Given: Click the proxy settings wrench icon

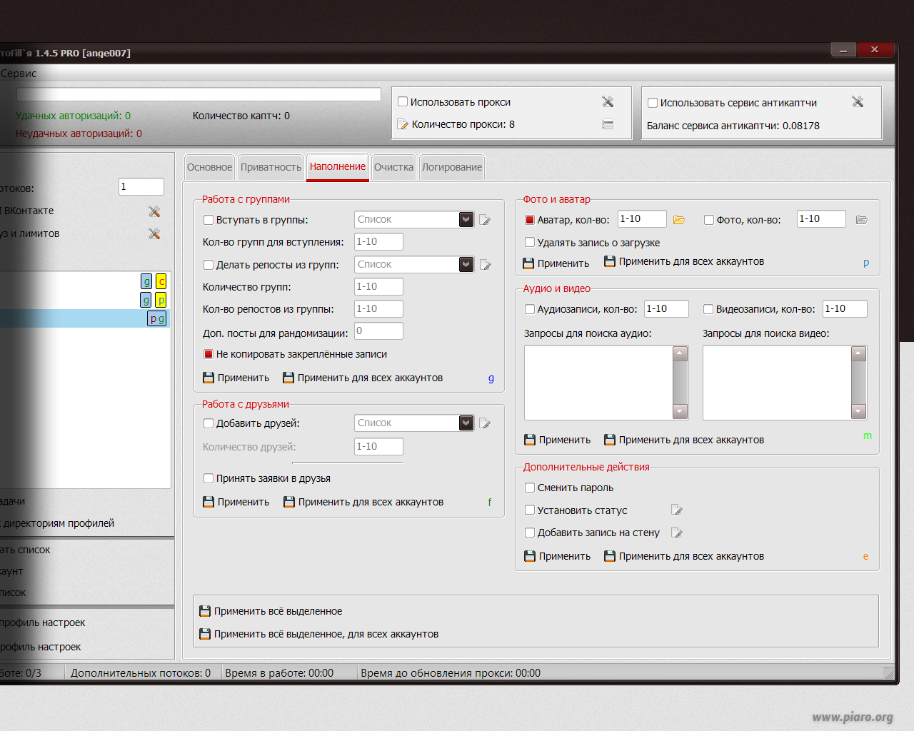Looking at the screenshot, I should point(608,102).
